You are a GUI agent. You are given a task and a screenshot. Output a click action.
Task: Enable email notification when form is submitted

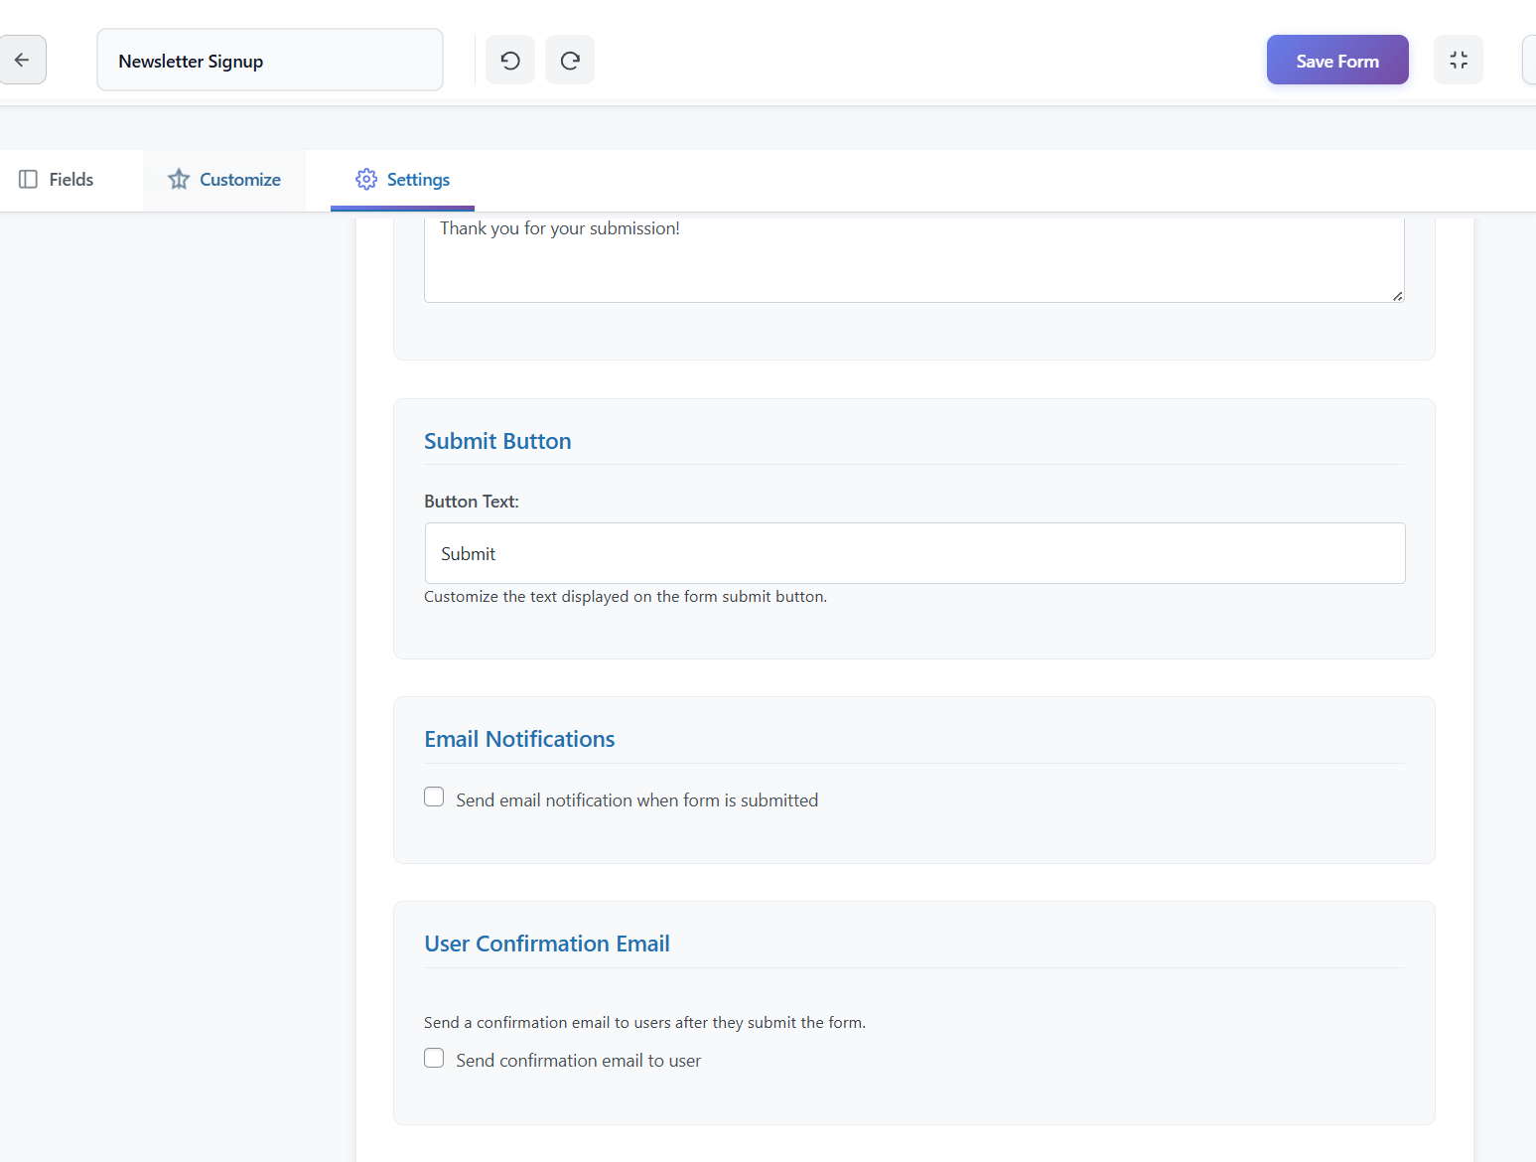point(434,797)
